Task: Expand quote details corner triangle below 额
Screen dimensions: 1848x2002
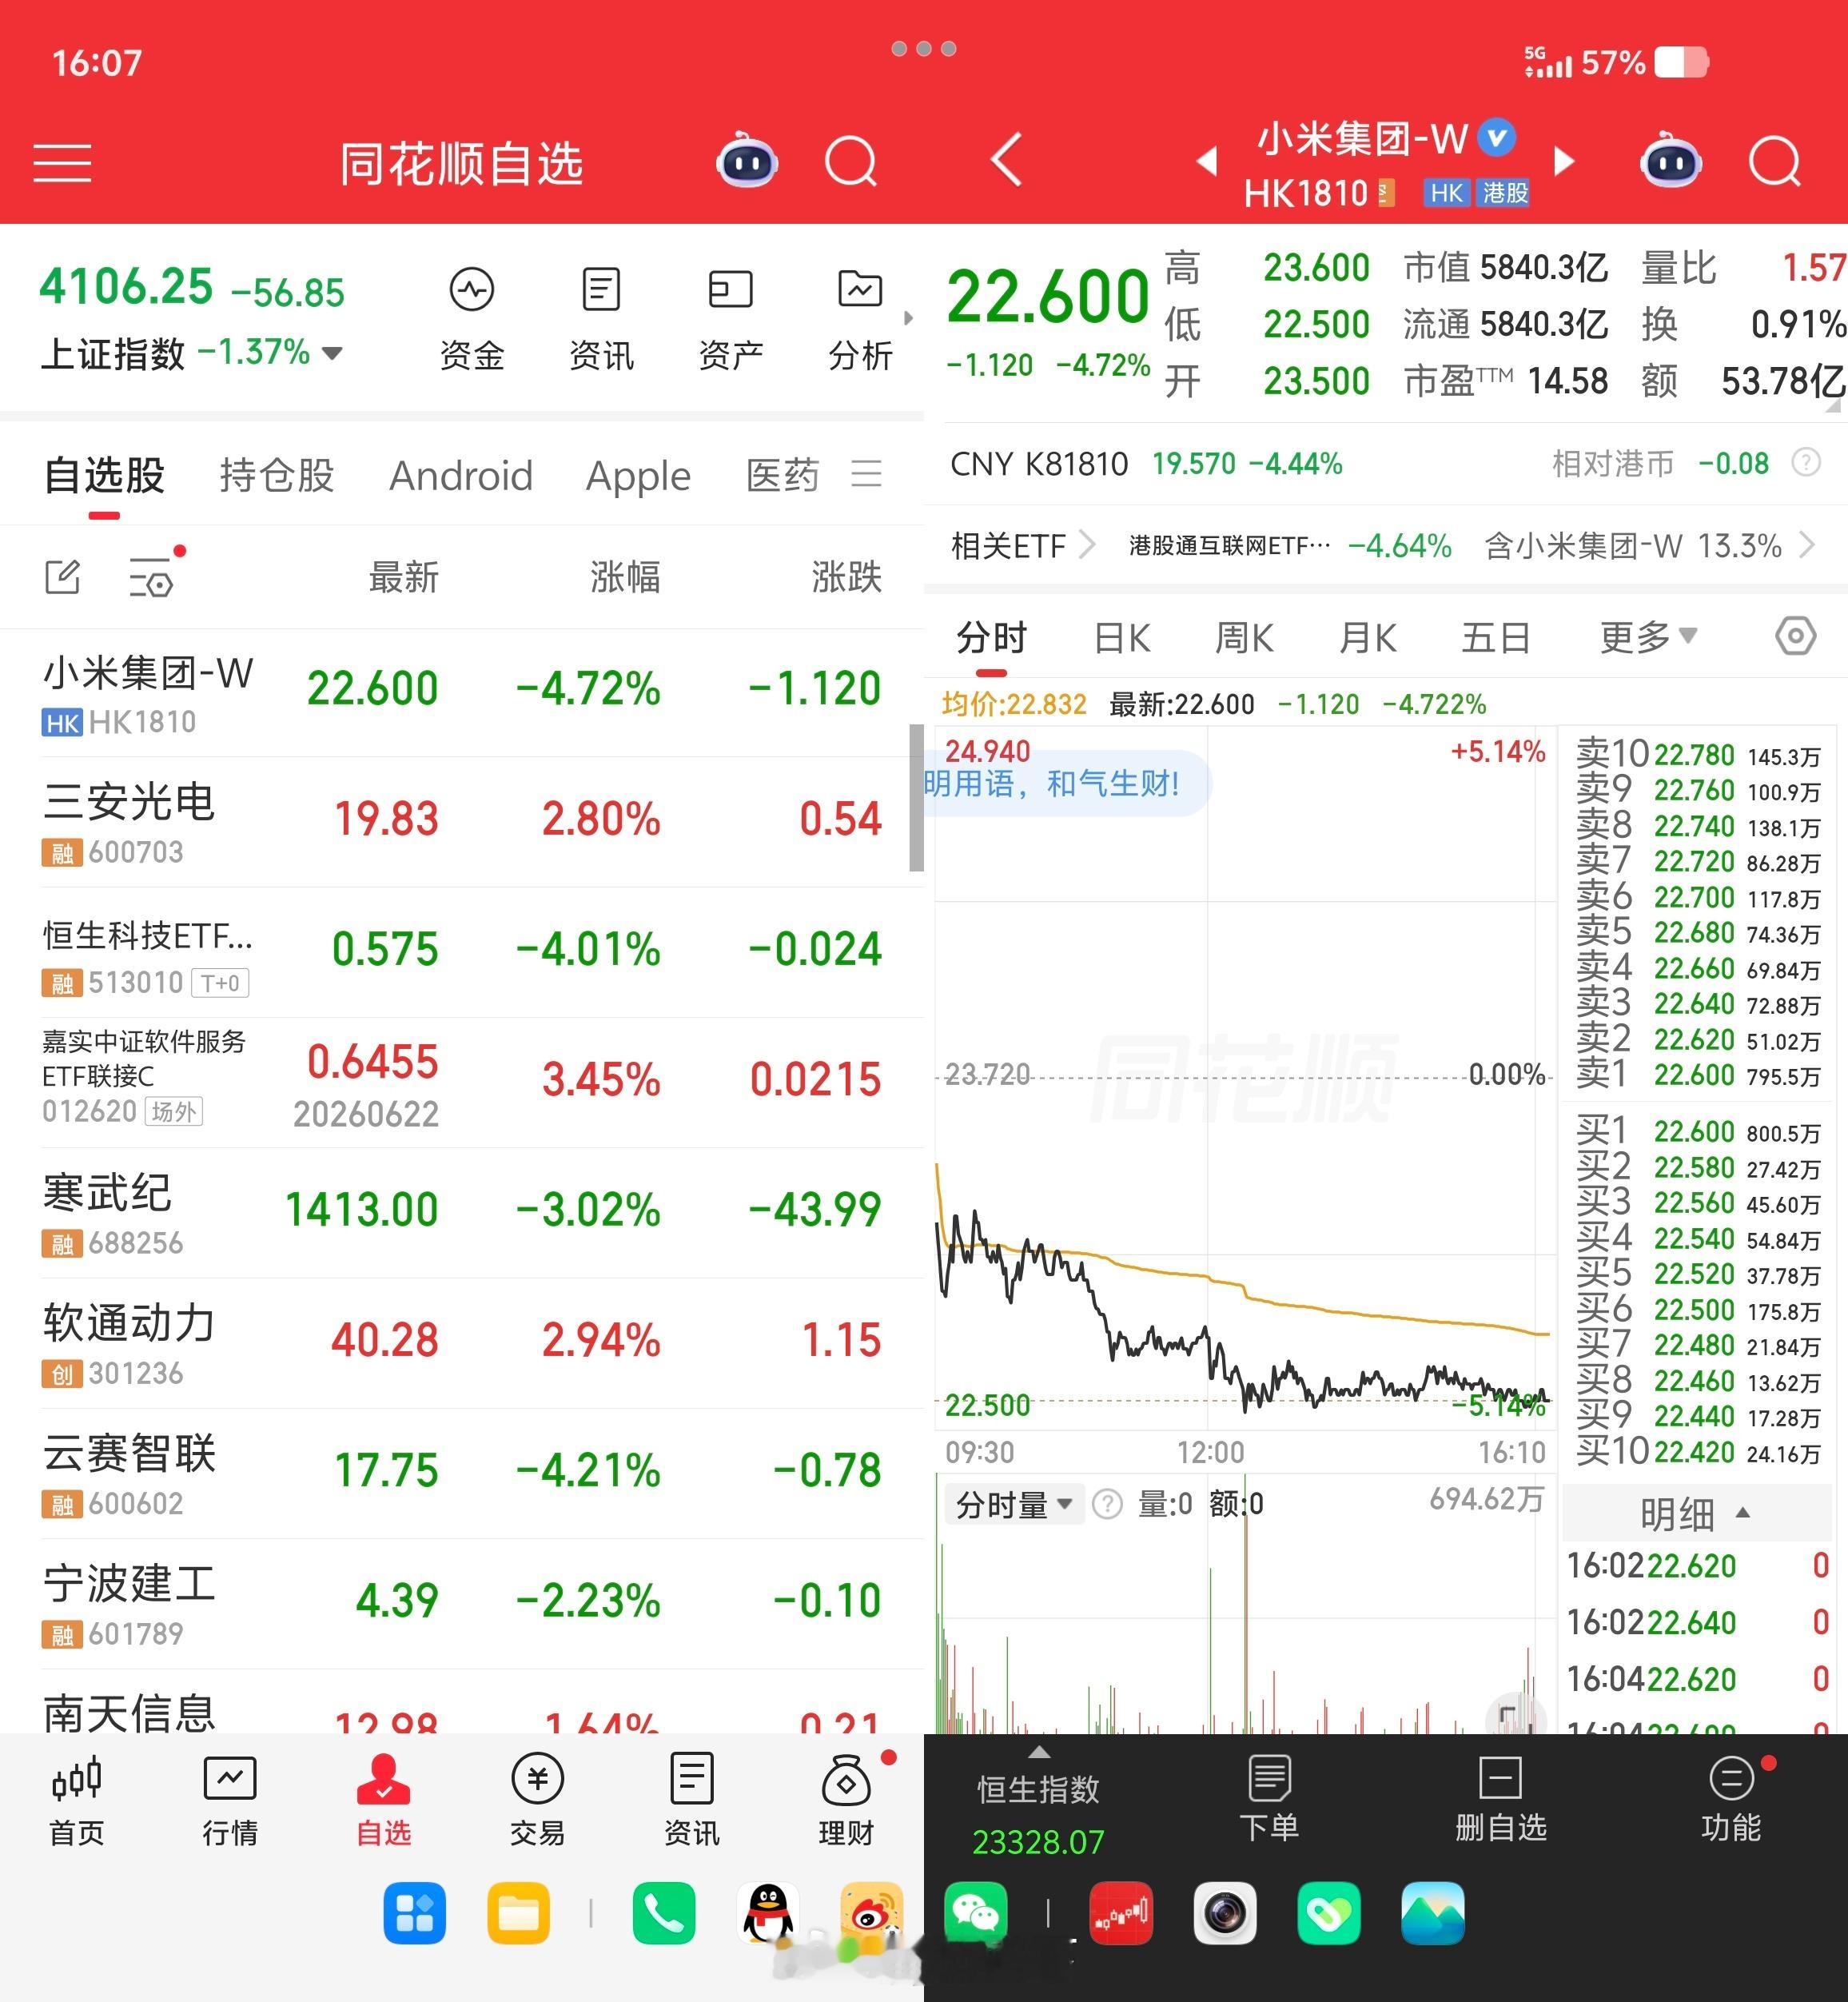Action: (1833, 406)
